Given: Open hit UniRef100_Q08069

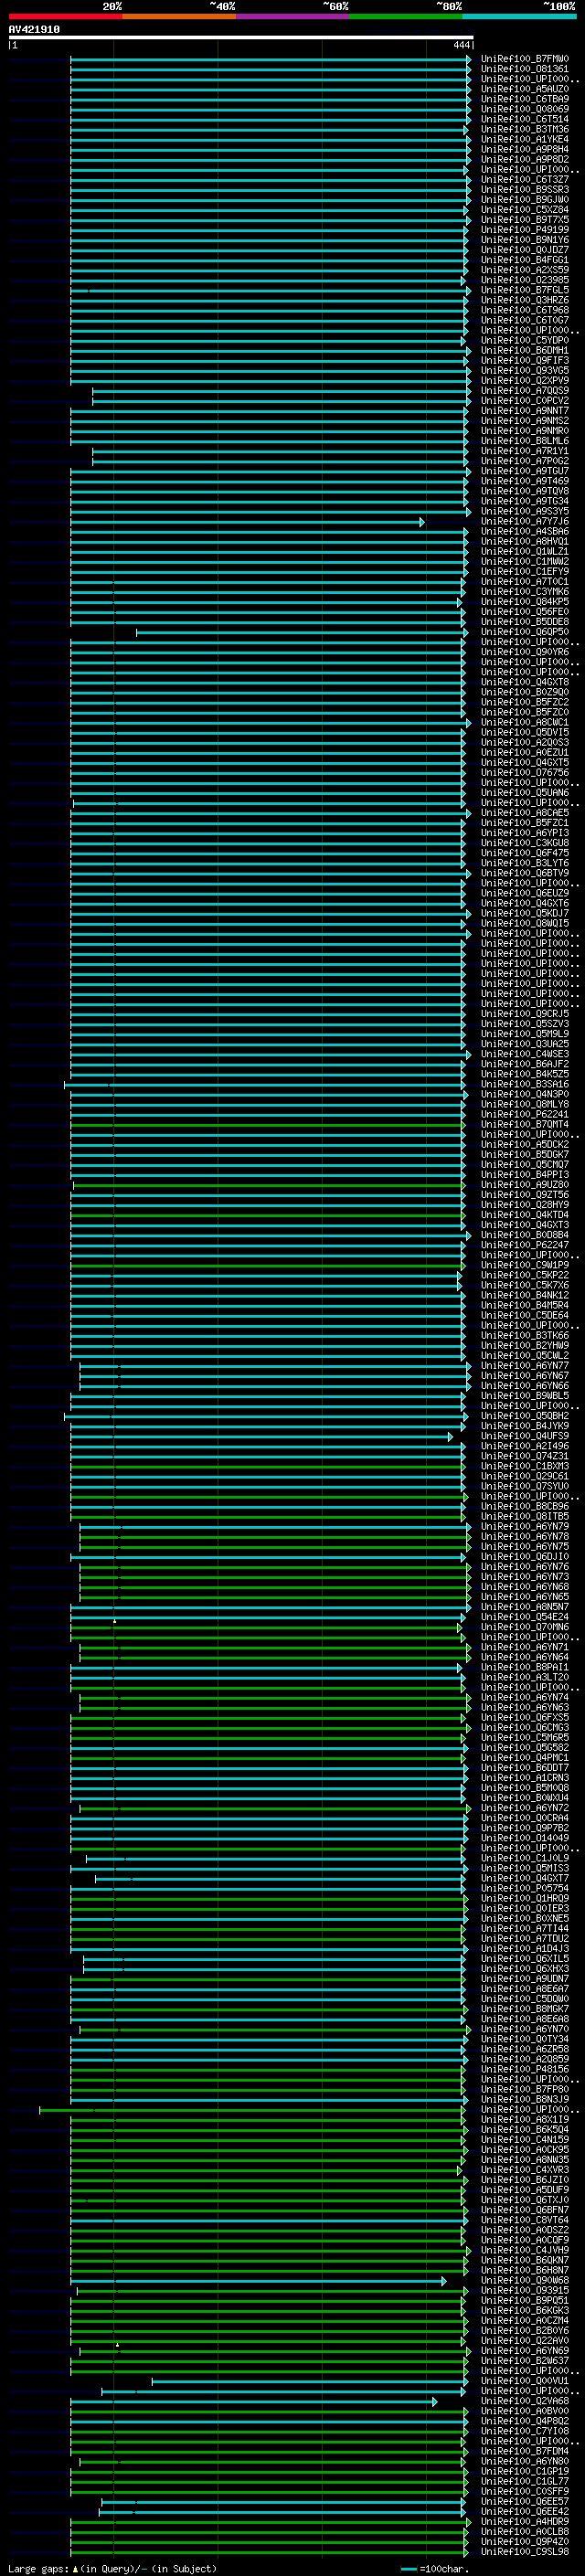Looking at the screenshot, I should click(x=525, y=109).
